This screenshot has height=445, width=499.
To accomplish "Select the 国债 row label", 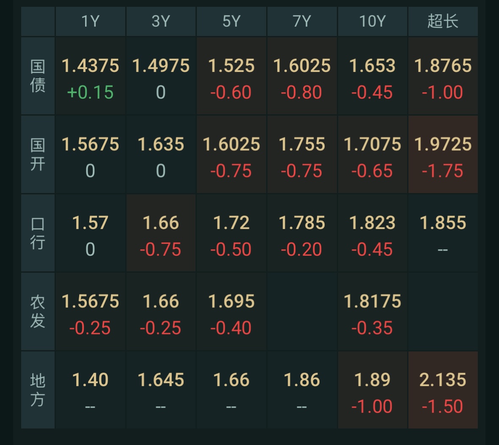I will 38,76.
